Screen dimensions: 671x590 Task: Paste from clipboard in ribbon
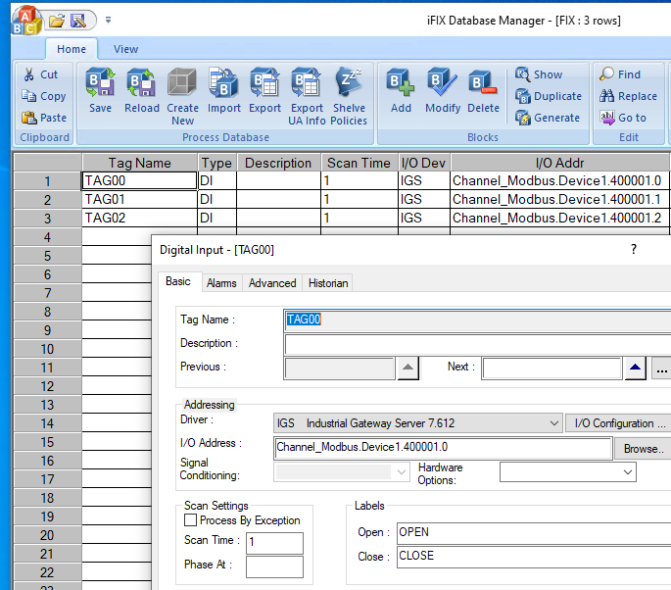(x=44, y=118)
